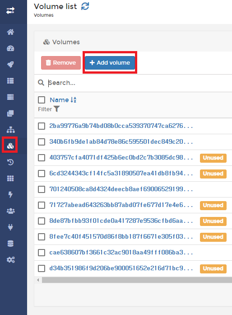This screenshot has width=232, height=315.
Task: Select checkbox for volume 340b6fb9de1a...
Action: pos(42,142)
